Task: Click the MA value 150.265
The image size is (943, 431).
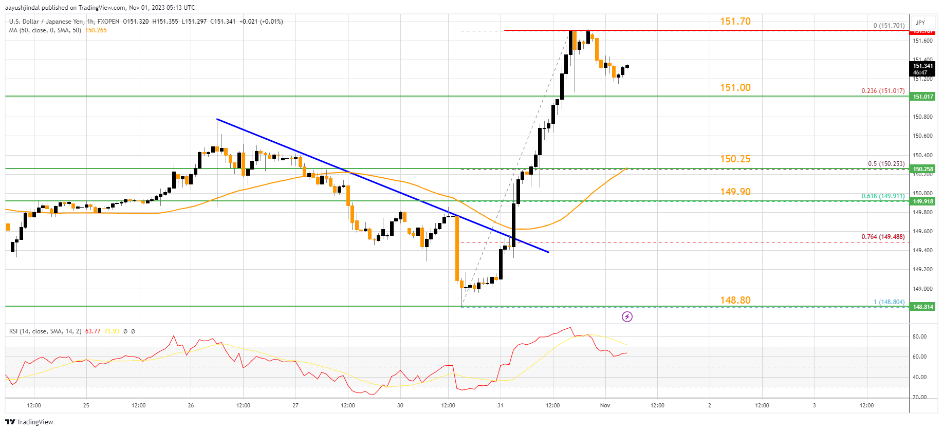Action: pyautogui.click(x=96, y=30)
